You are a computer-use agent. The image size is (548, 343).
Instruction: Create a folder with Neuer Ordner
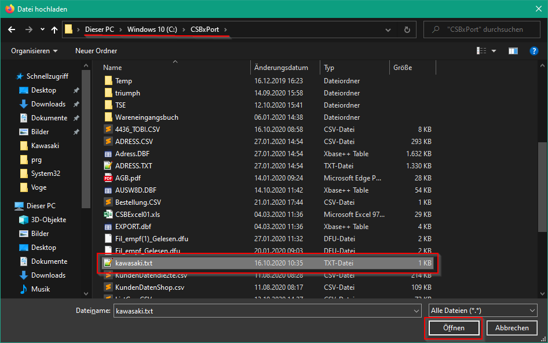(96, 51)
